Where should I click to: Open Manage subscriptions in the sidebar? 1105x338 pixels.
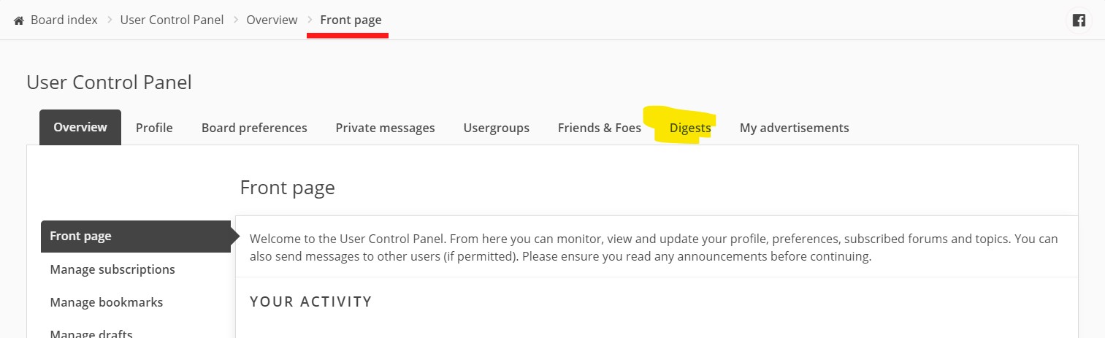pos(112,269)
